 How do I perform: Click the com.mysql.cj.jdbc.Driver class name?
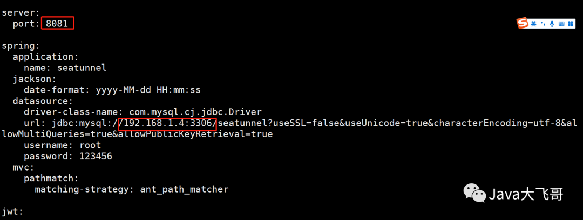(195, 112)
